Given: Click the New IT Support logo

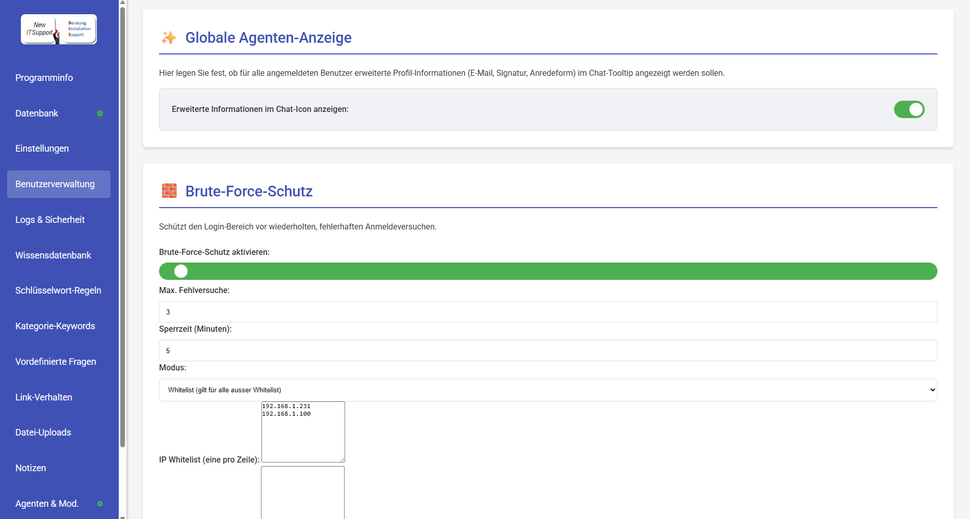Looking at the screenshot, I should click(59, 30).
